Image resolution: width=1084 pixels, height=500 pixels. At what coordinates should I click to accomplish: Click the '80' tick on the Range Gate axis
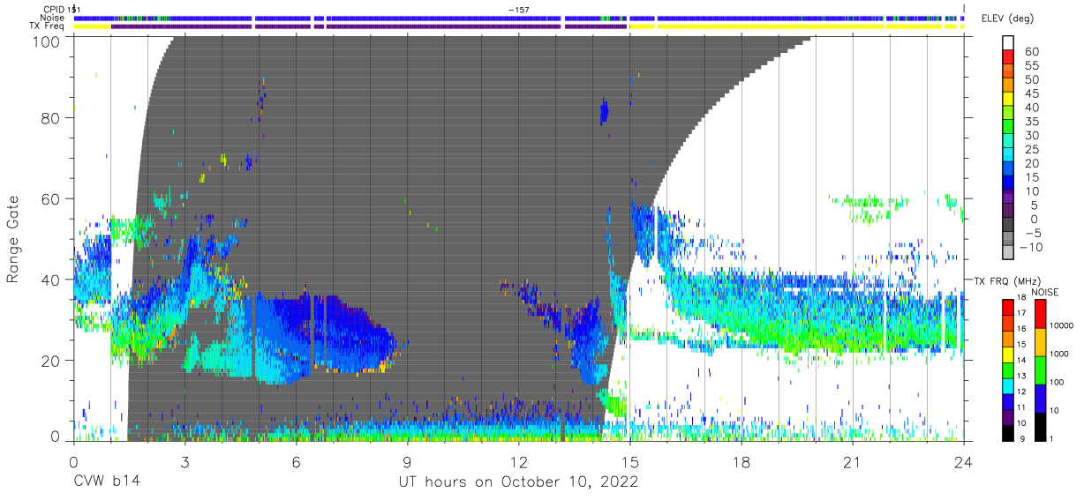[x=52, y=118]
